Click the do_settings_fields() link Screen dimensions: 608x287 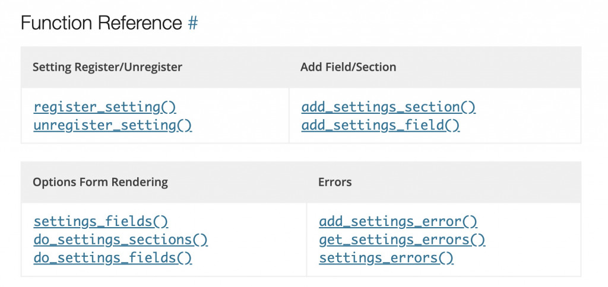point(113,258)
